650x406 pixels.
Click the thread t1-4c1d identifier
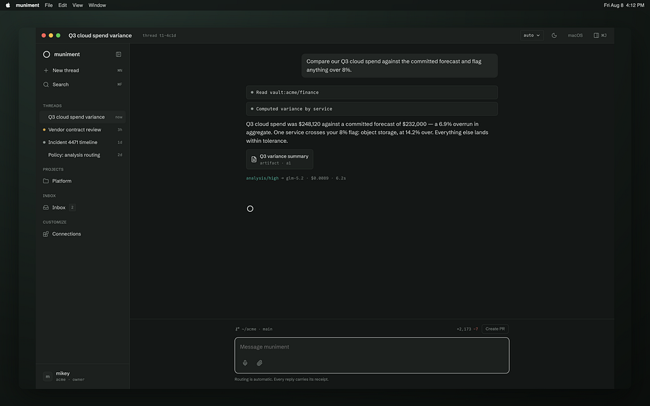click(159, 36)
